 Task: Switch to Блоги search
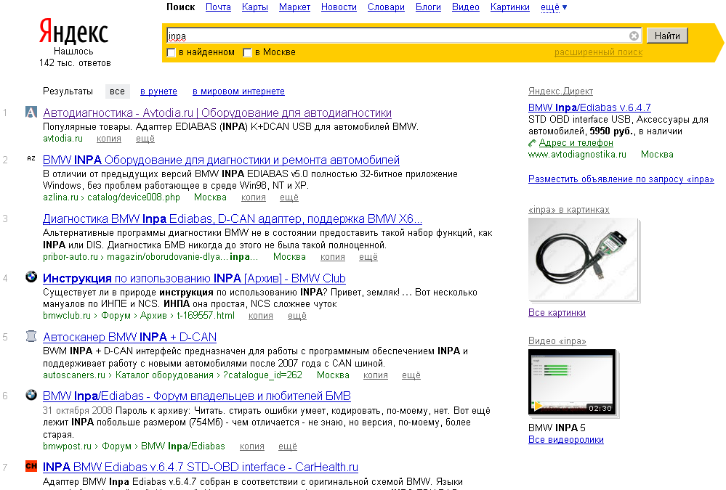428,7
